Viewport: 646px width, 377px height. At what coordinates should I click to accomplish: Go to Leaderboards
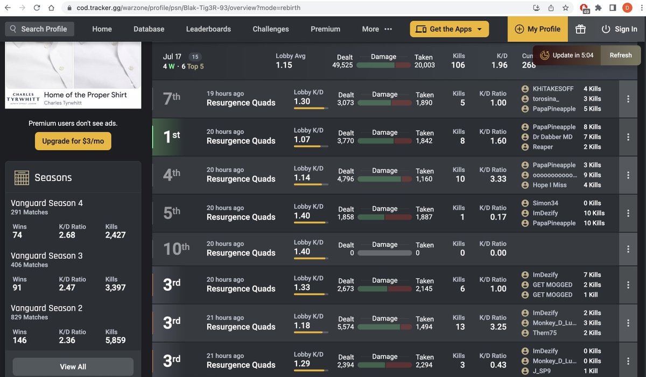click(208, 29)
